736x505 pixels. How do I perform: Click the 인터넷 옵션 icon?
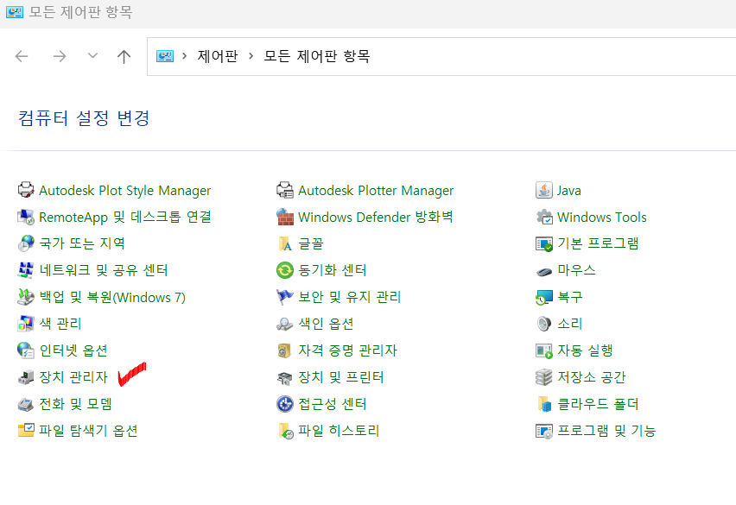click(x=26, y=350)
